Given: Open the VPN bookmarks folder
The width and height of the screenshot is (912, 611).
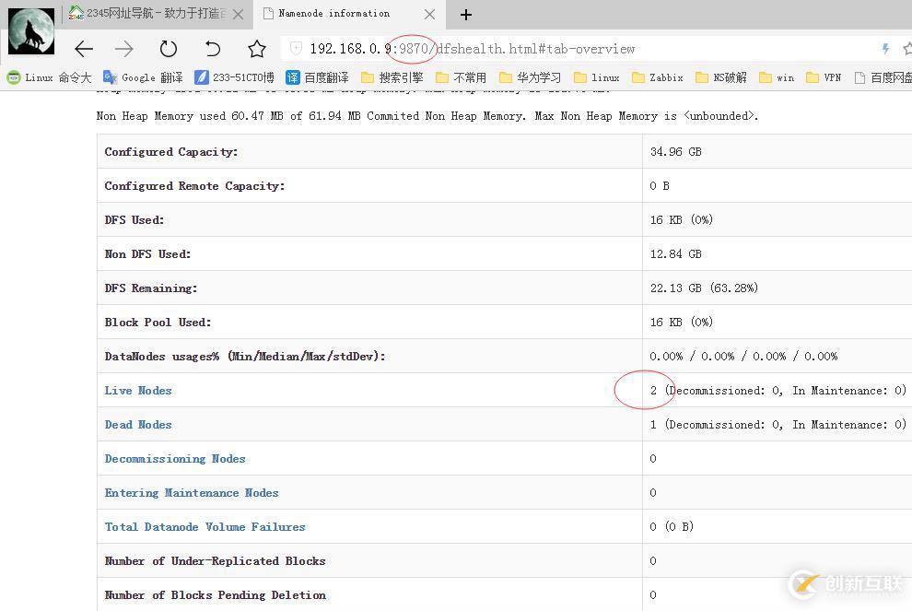Looking at the screenshot, I should (823, 77).
